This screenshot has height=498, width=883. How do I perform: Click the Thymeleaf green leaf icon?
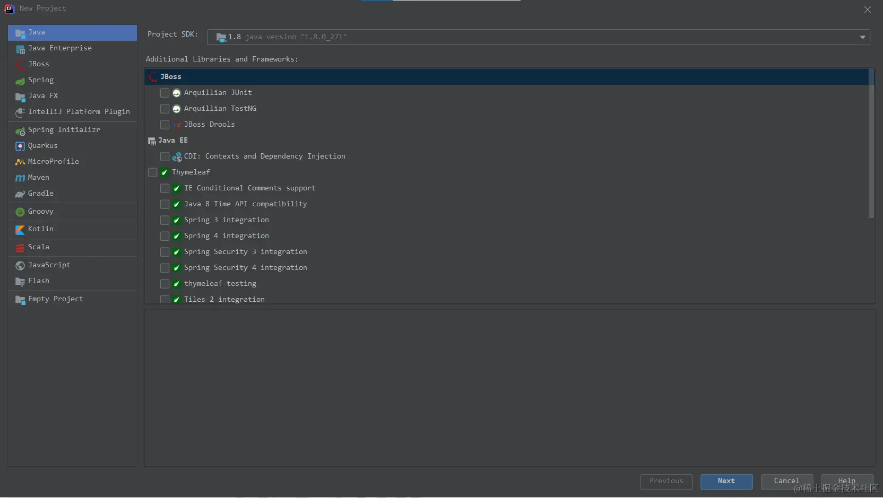pyautogui.click(x=165, y=172)
